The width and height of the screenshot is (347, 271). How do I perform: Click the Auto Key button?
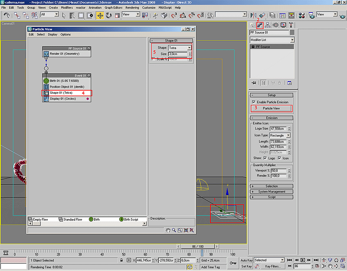pyautogui.click(x=246, y=260)
